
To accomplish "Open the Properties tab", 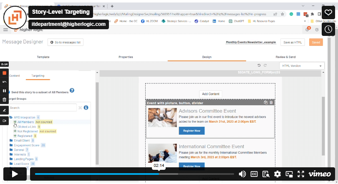I will coord(126,57).
